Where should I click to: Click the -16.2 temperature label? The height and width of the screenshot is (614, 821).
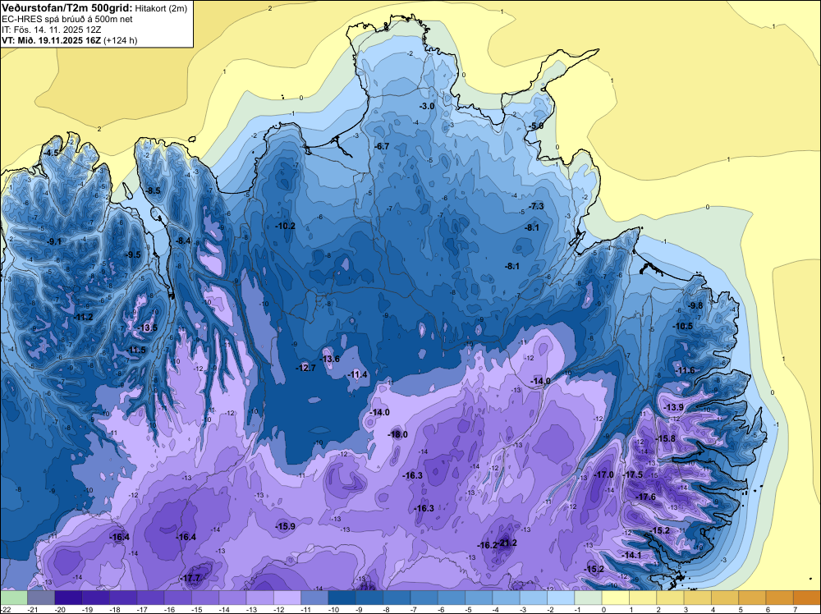point(487,545)
